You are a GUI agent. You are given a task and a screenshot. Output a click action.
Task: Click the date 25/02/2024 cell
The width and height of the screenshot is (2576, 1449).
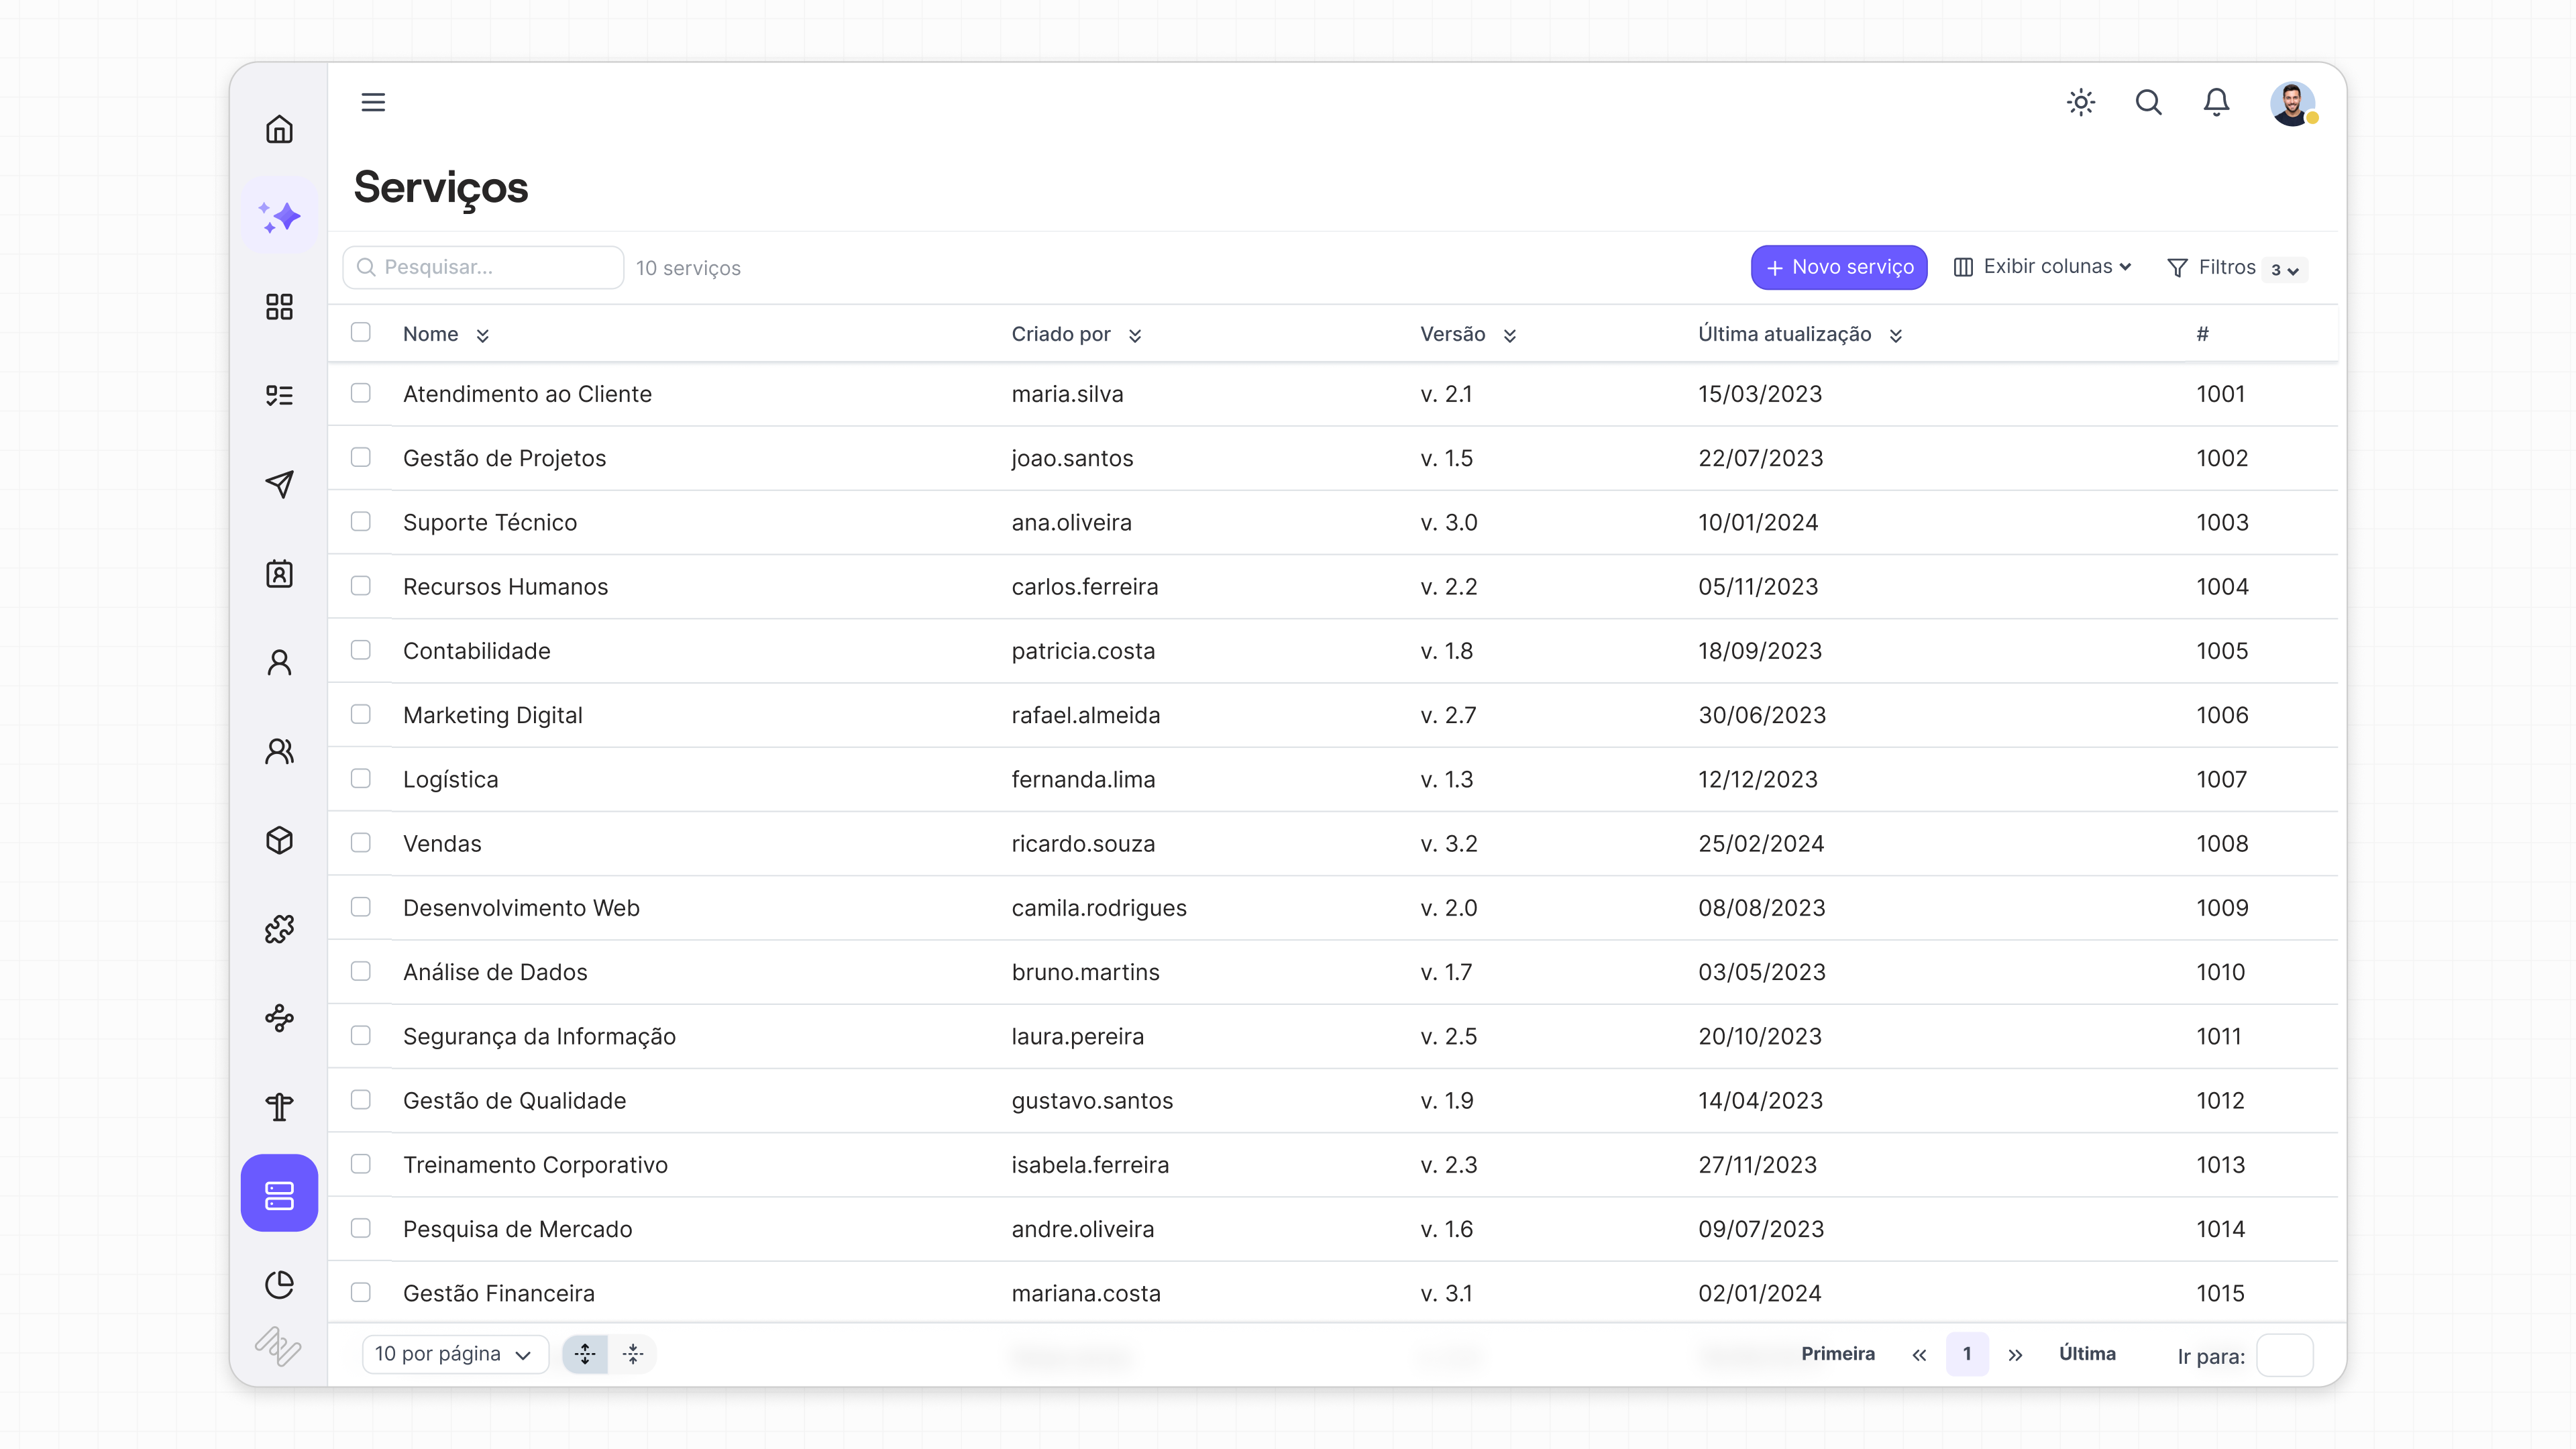click(1761, 843)
